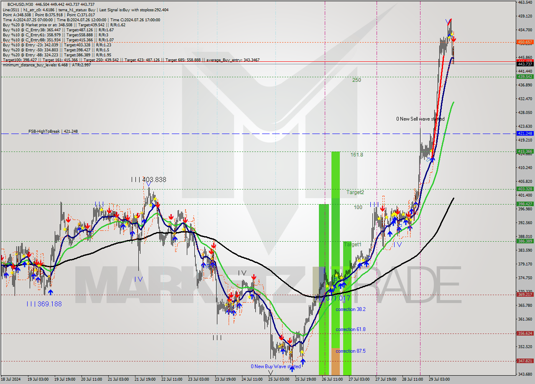Click the '161.8' Fibonacci level label

357,155
